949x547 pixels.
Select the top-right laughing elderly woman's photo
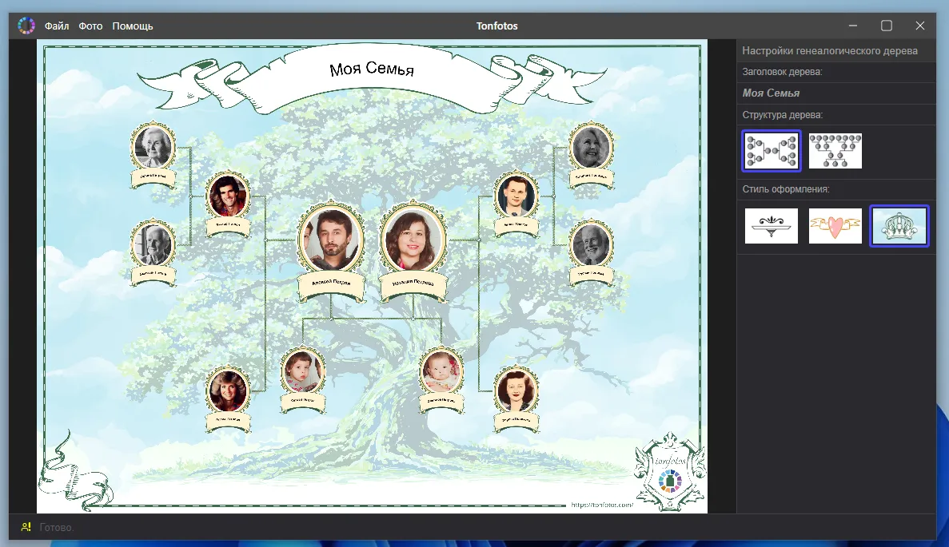pyautogui.click(x=590, y=147)
